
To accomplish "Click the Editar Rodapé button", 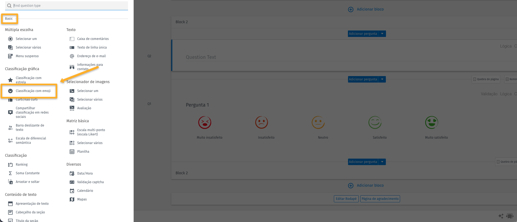I will click(346, 199).
